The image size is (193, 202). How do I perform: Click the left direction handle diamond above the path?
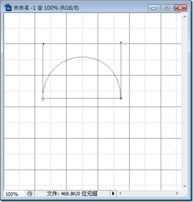(x=43, y=44)
